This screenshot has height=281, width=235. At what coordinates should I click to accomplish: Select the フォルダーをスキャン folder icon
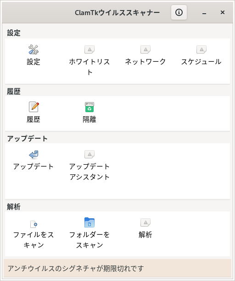coord(90,222)
